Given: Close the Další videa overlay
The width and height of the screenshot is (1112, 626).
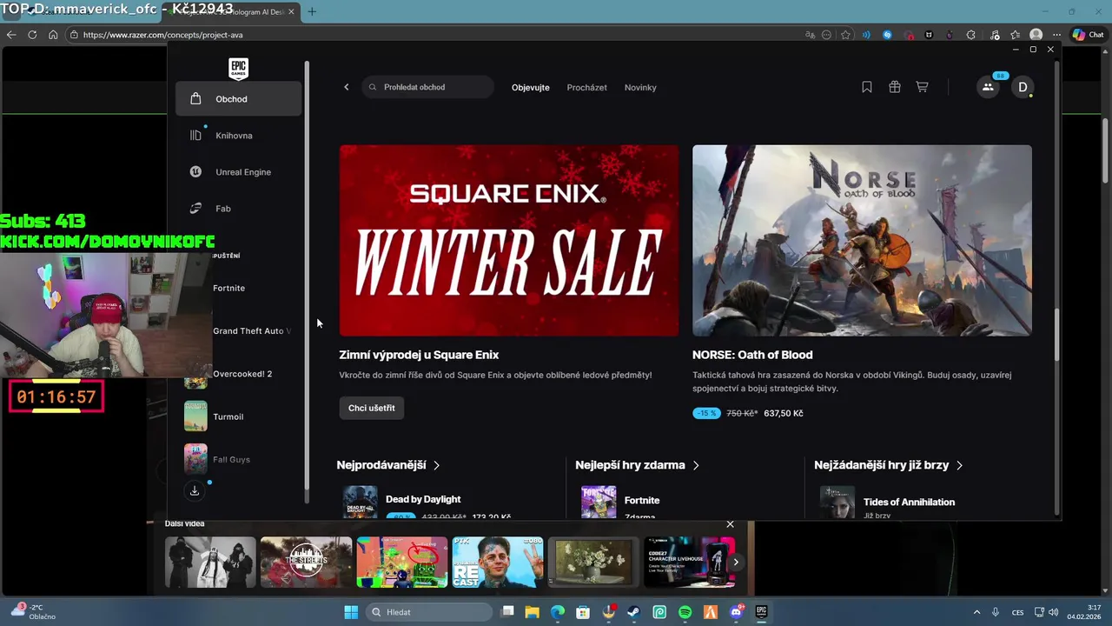Looking at the screenshot, I should pyautogui.click(x=730, y=524).
